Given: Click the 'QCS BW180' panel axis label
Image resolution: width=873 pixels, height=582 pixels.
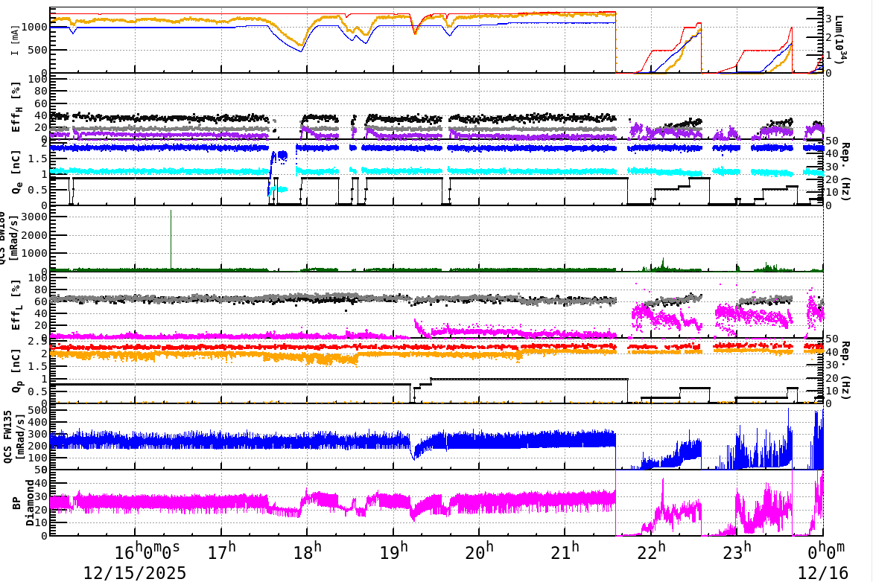Looking at the screenshot, I should click(x=7, y=237).
